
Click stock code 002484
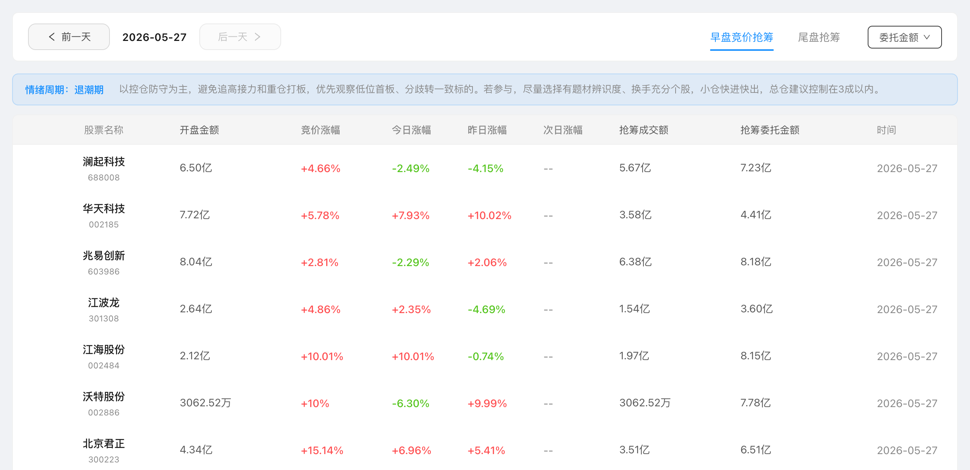click(104, 365)
